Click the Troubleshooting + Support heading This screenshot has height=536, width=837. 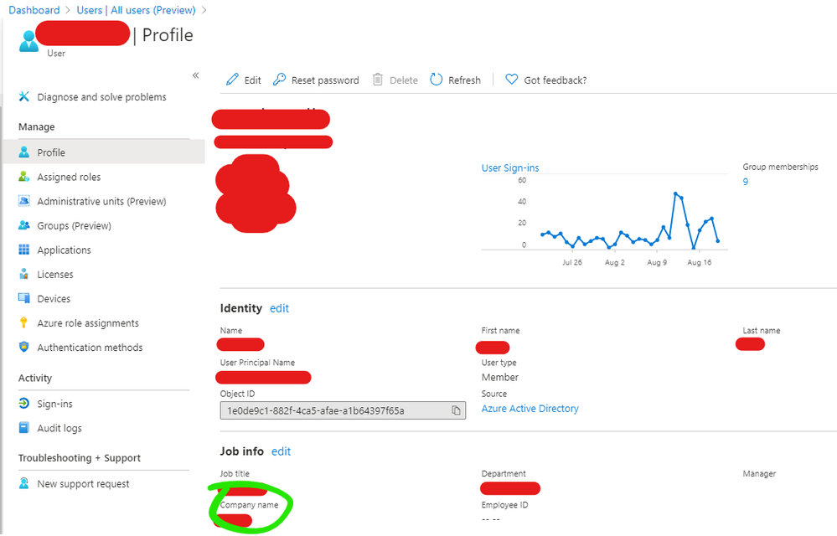(80, 458)
